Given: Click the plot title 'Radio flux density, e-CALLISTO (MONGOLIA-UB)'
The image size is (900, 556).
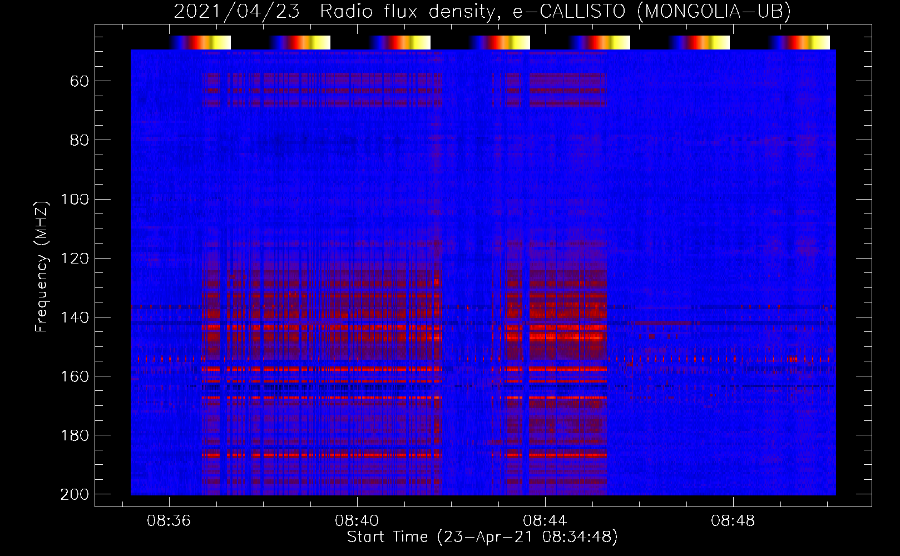Looking at the screenshot, I should [x=555, y=11].
